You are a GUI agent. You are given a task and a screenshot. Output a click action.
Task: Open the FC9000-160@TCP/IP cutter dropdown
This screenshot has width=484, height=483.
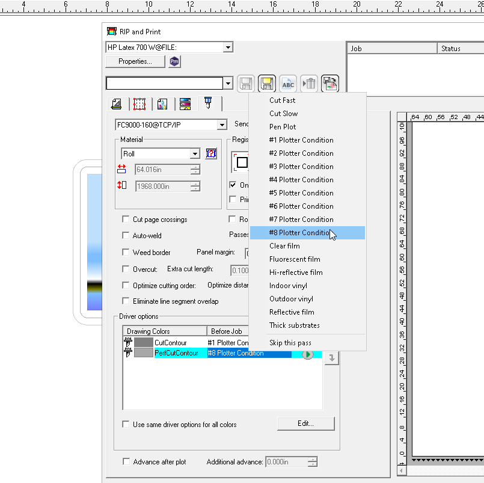(222, 125)
